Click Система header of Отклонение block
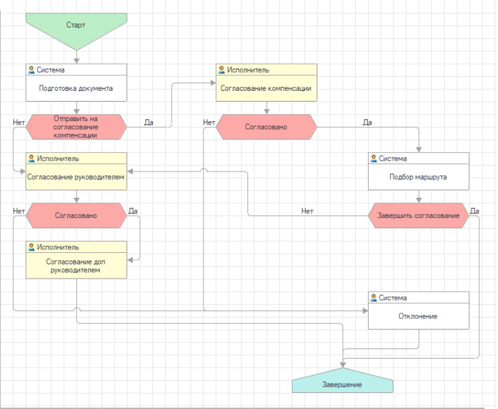The height and width of the screenshot is (409, 498). point(418,298)
